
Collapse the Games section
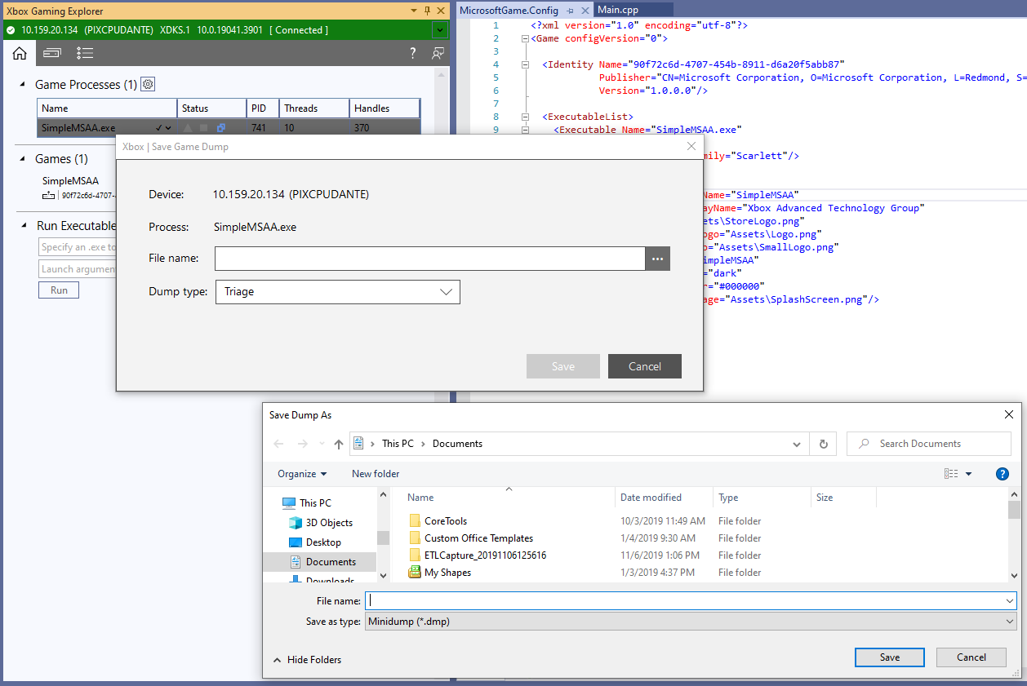tap(21, 158)
